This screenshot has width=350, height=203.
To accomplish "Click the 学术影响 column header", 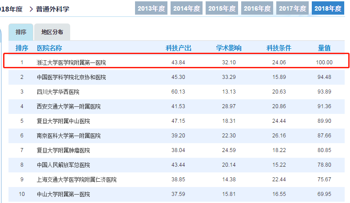I will point(229,48).
